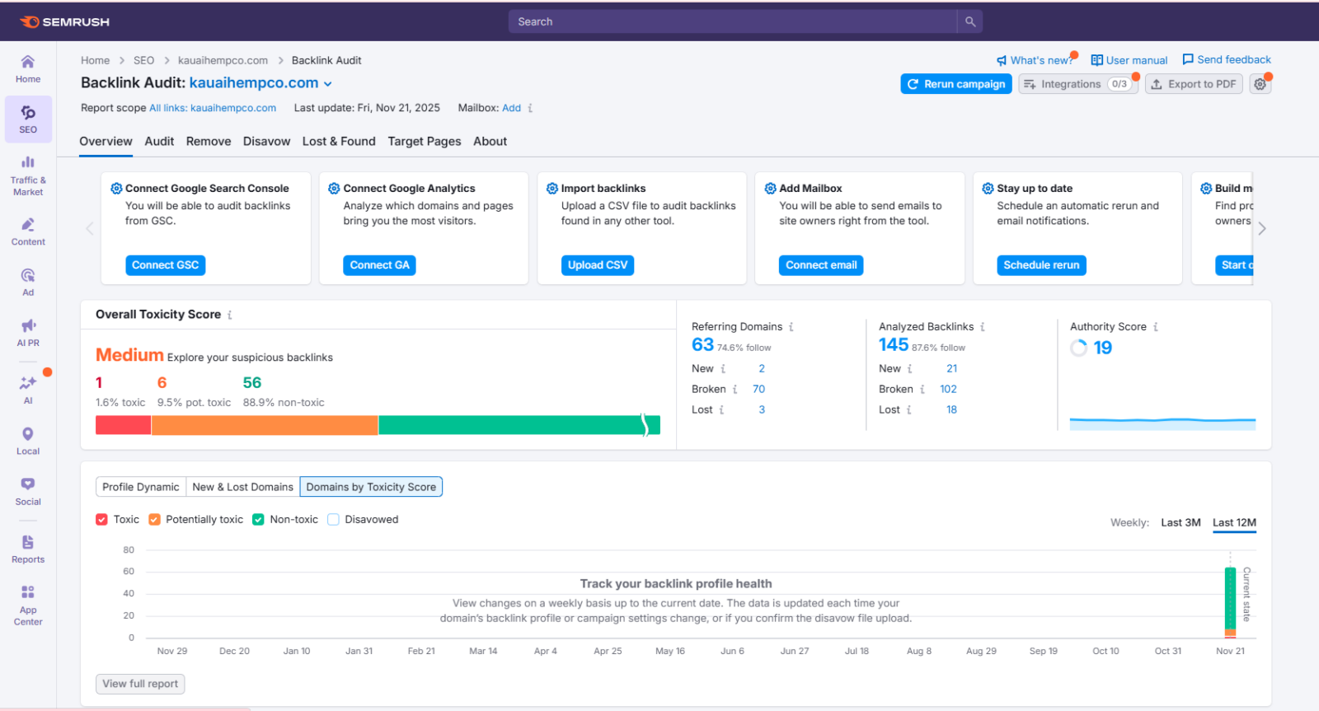Switch chart range to Last 12M
The width and height of the screenshot is (1319, 711).
(1234, 522)
